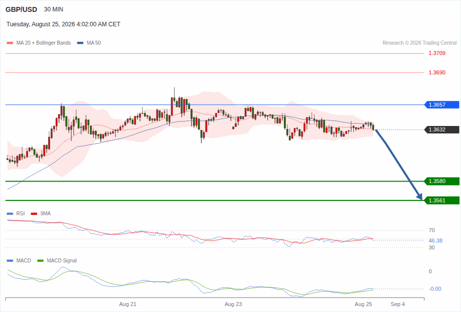Click the 1.3709 resistance price label

(437, 53)
